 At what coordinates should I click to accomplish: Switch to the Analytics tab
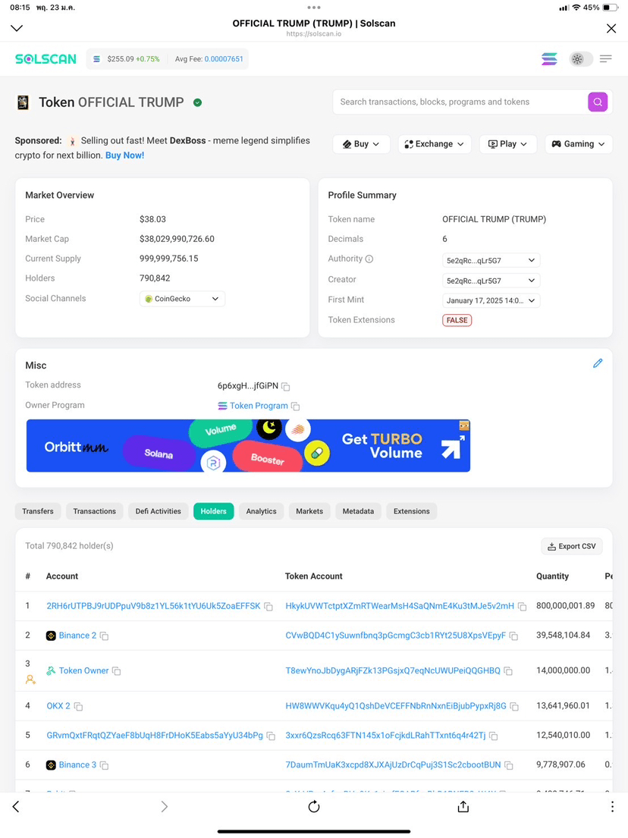[x=262, y=511]
